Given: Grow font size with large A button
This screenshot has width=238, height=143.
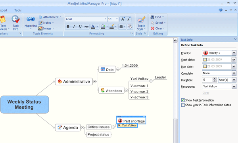Looking at the screenshot, I should [123, 19].
